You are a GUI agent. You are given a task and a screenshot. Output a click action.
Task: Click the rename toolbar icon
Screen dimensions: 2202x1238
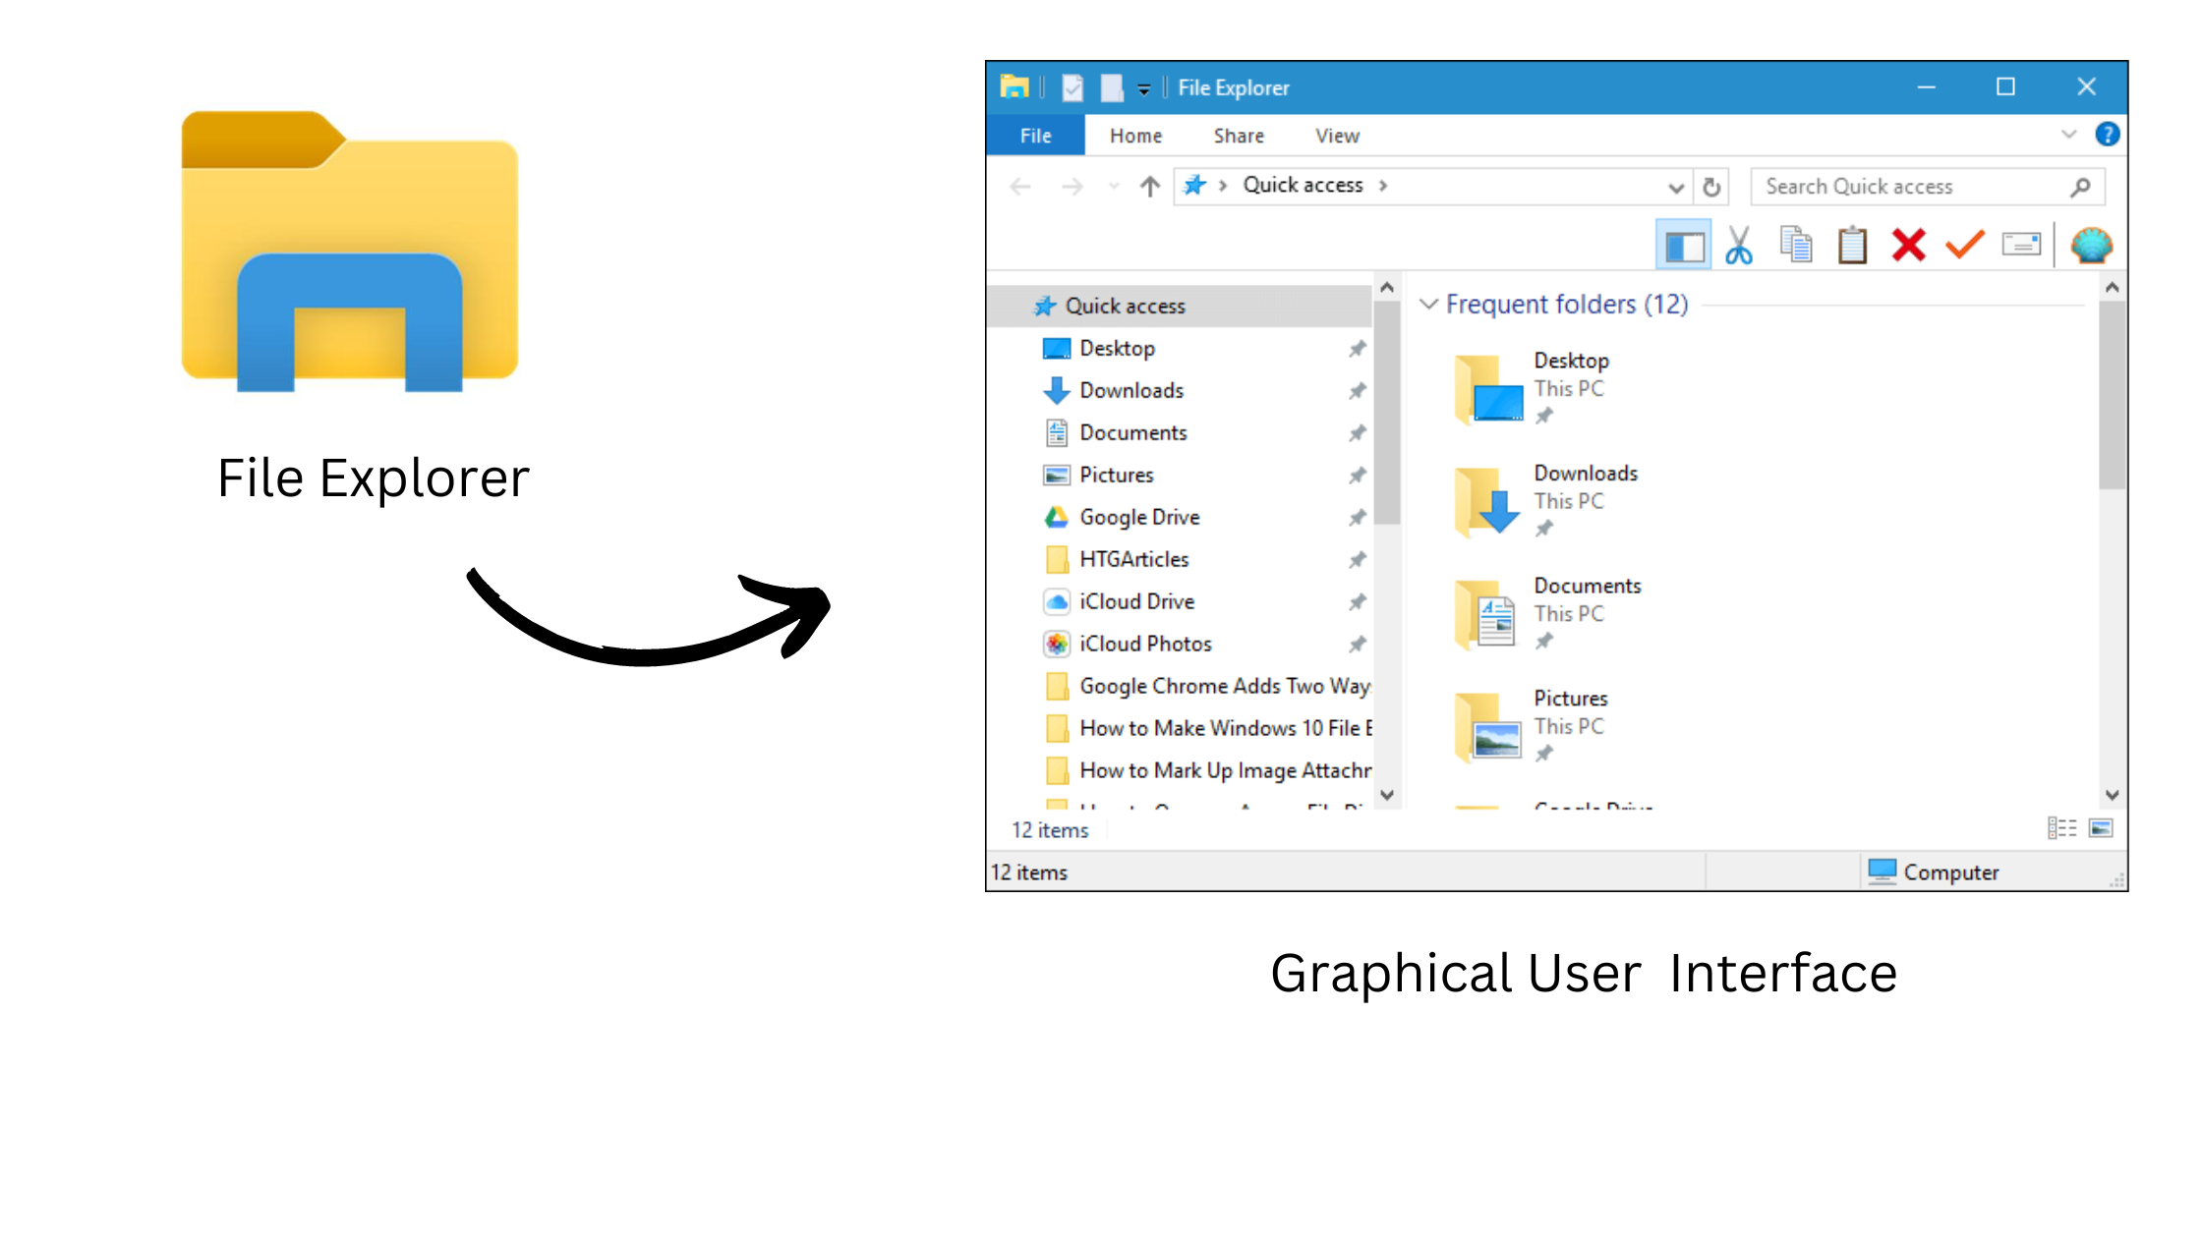click(x=2021, y=244)
